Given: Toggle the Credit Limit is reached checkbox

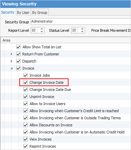Looking at the screenshot, I should (25, 111).
